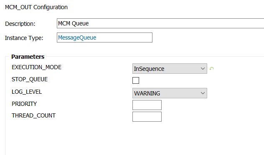Click the MCM_OUT Configuration title text
This screenshot has width=264, height=155.
[x=36, y=7]
